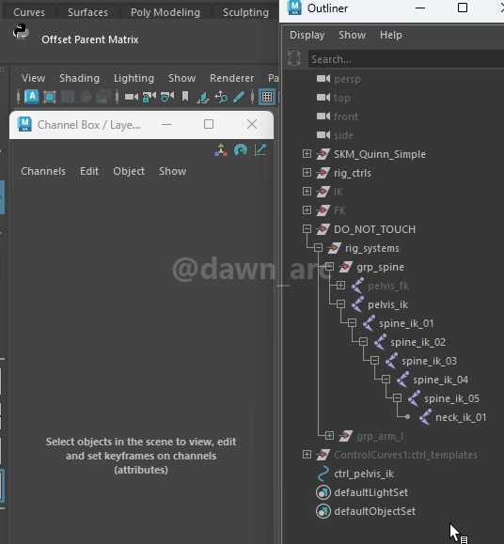Select defaultLightSet
The image size is (504, 544).
[x=370, y=492]
